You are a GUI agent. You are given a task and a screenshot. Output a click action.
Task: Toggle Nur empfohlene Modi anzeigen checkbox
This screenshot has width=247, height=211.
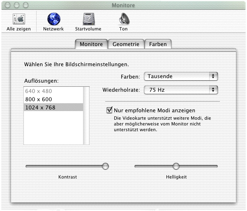pos(109,110)
